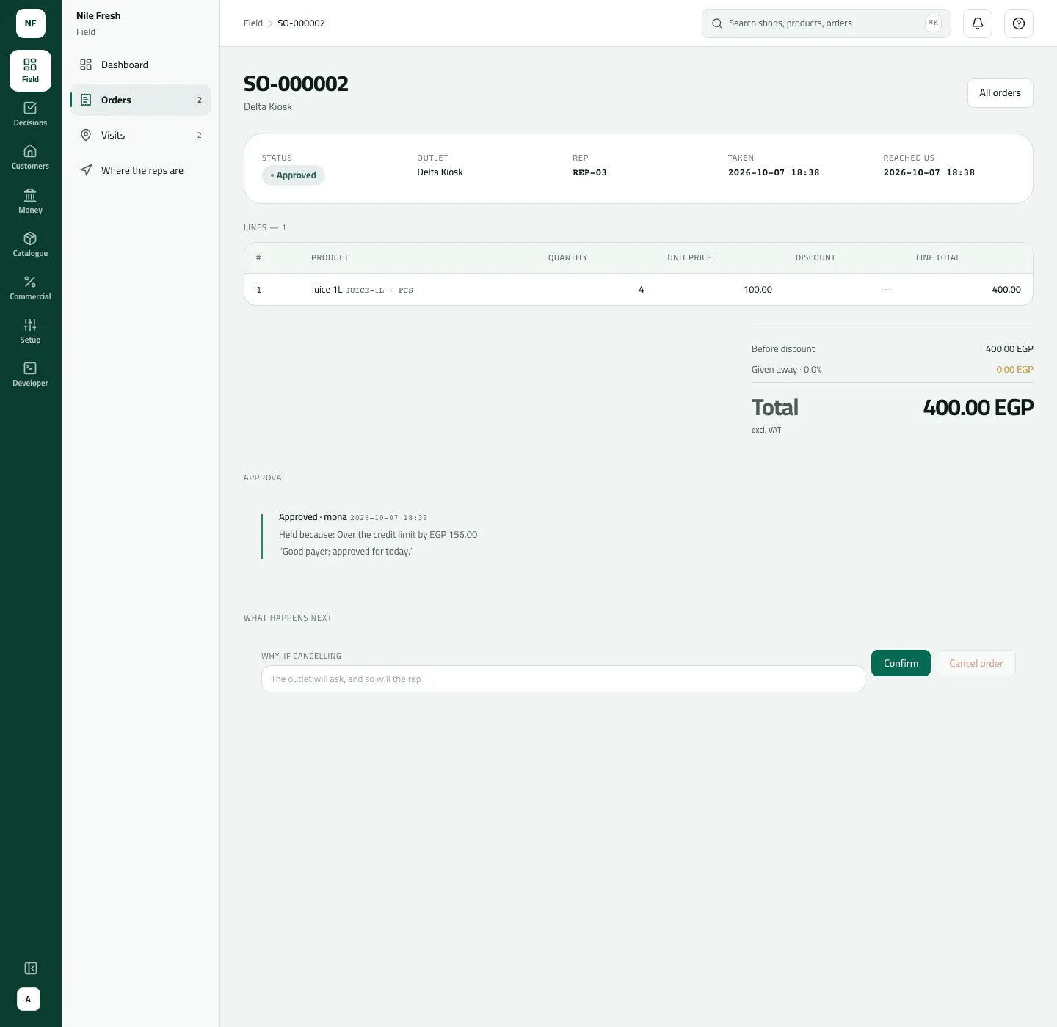Click the Visits count badge 2
1057x1027 pixels.
[199, 135]
